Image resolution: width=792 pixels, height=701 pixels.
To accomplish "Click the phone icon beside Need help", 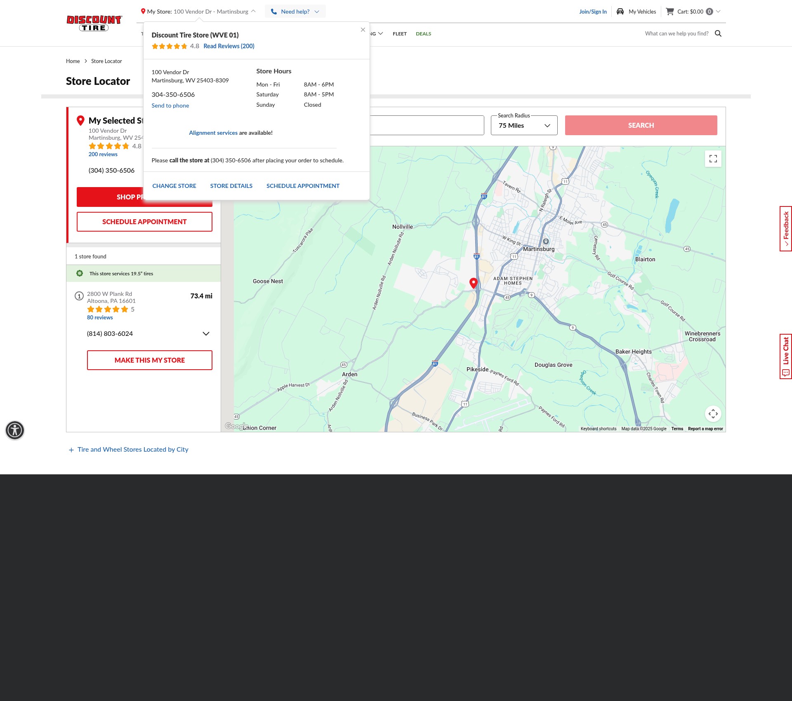I will pyautogui.click(x=273, y=12).
